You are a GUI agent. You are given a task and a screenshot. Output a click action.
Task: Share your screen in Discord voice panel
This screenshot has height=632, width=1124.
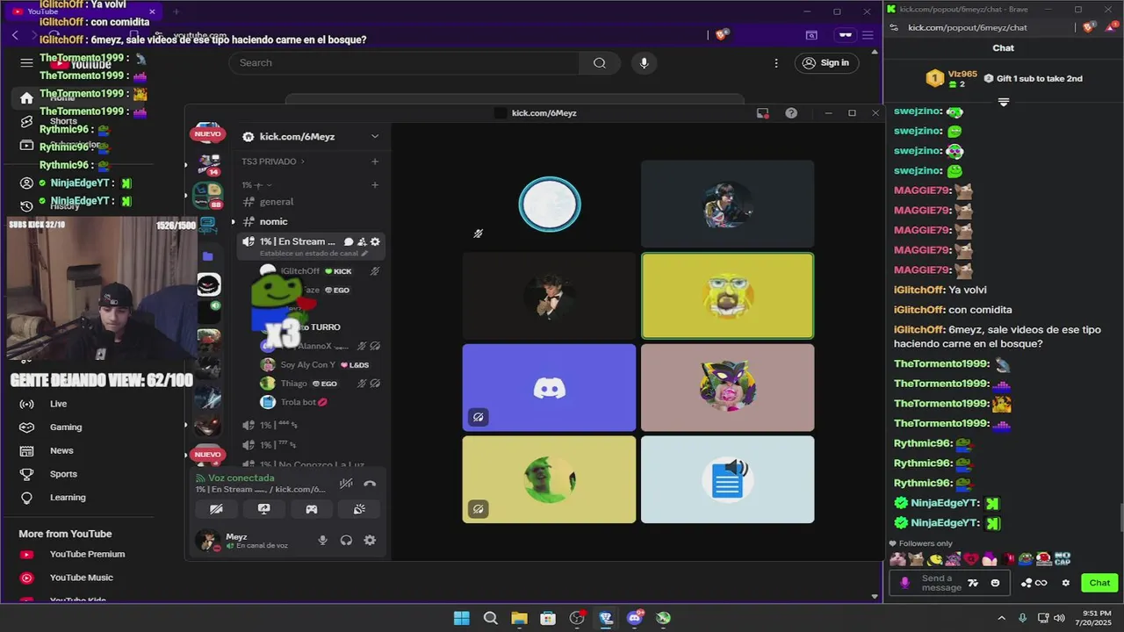click(263, 509)
